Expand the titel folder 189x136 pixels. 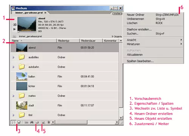pyautogui.click(x=13, y=115)
